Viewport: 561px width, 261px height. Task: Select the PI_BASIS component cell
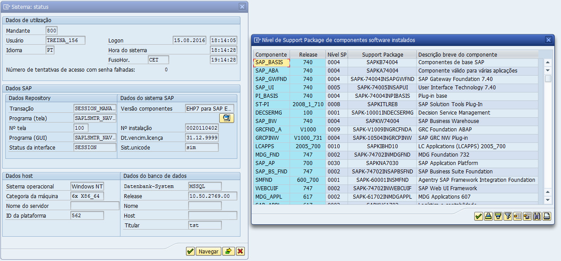pyautogui.click(x=271, y=96)
